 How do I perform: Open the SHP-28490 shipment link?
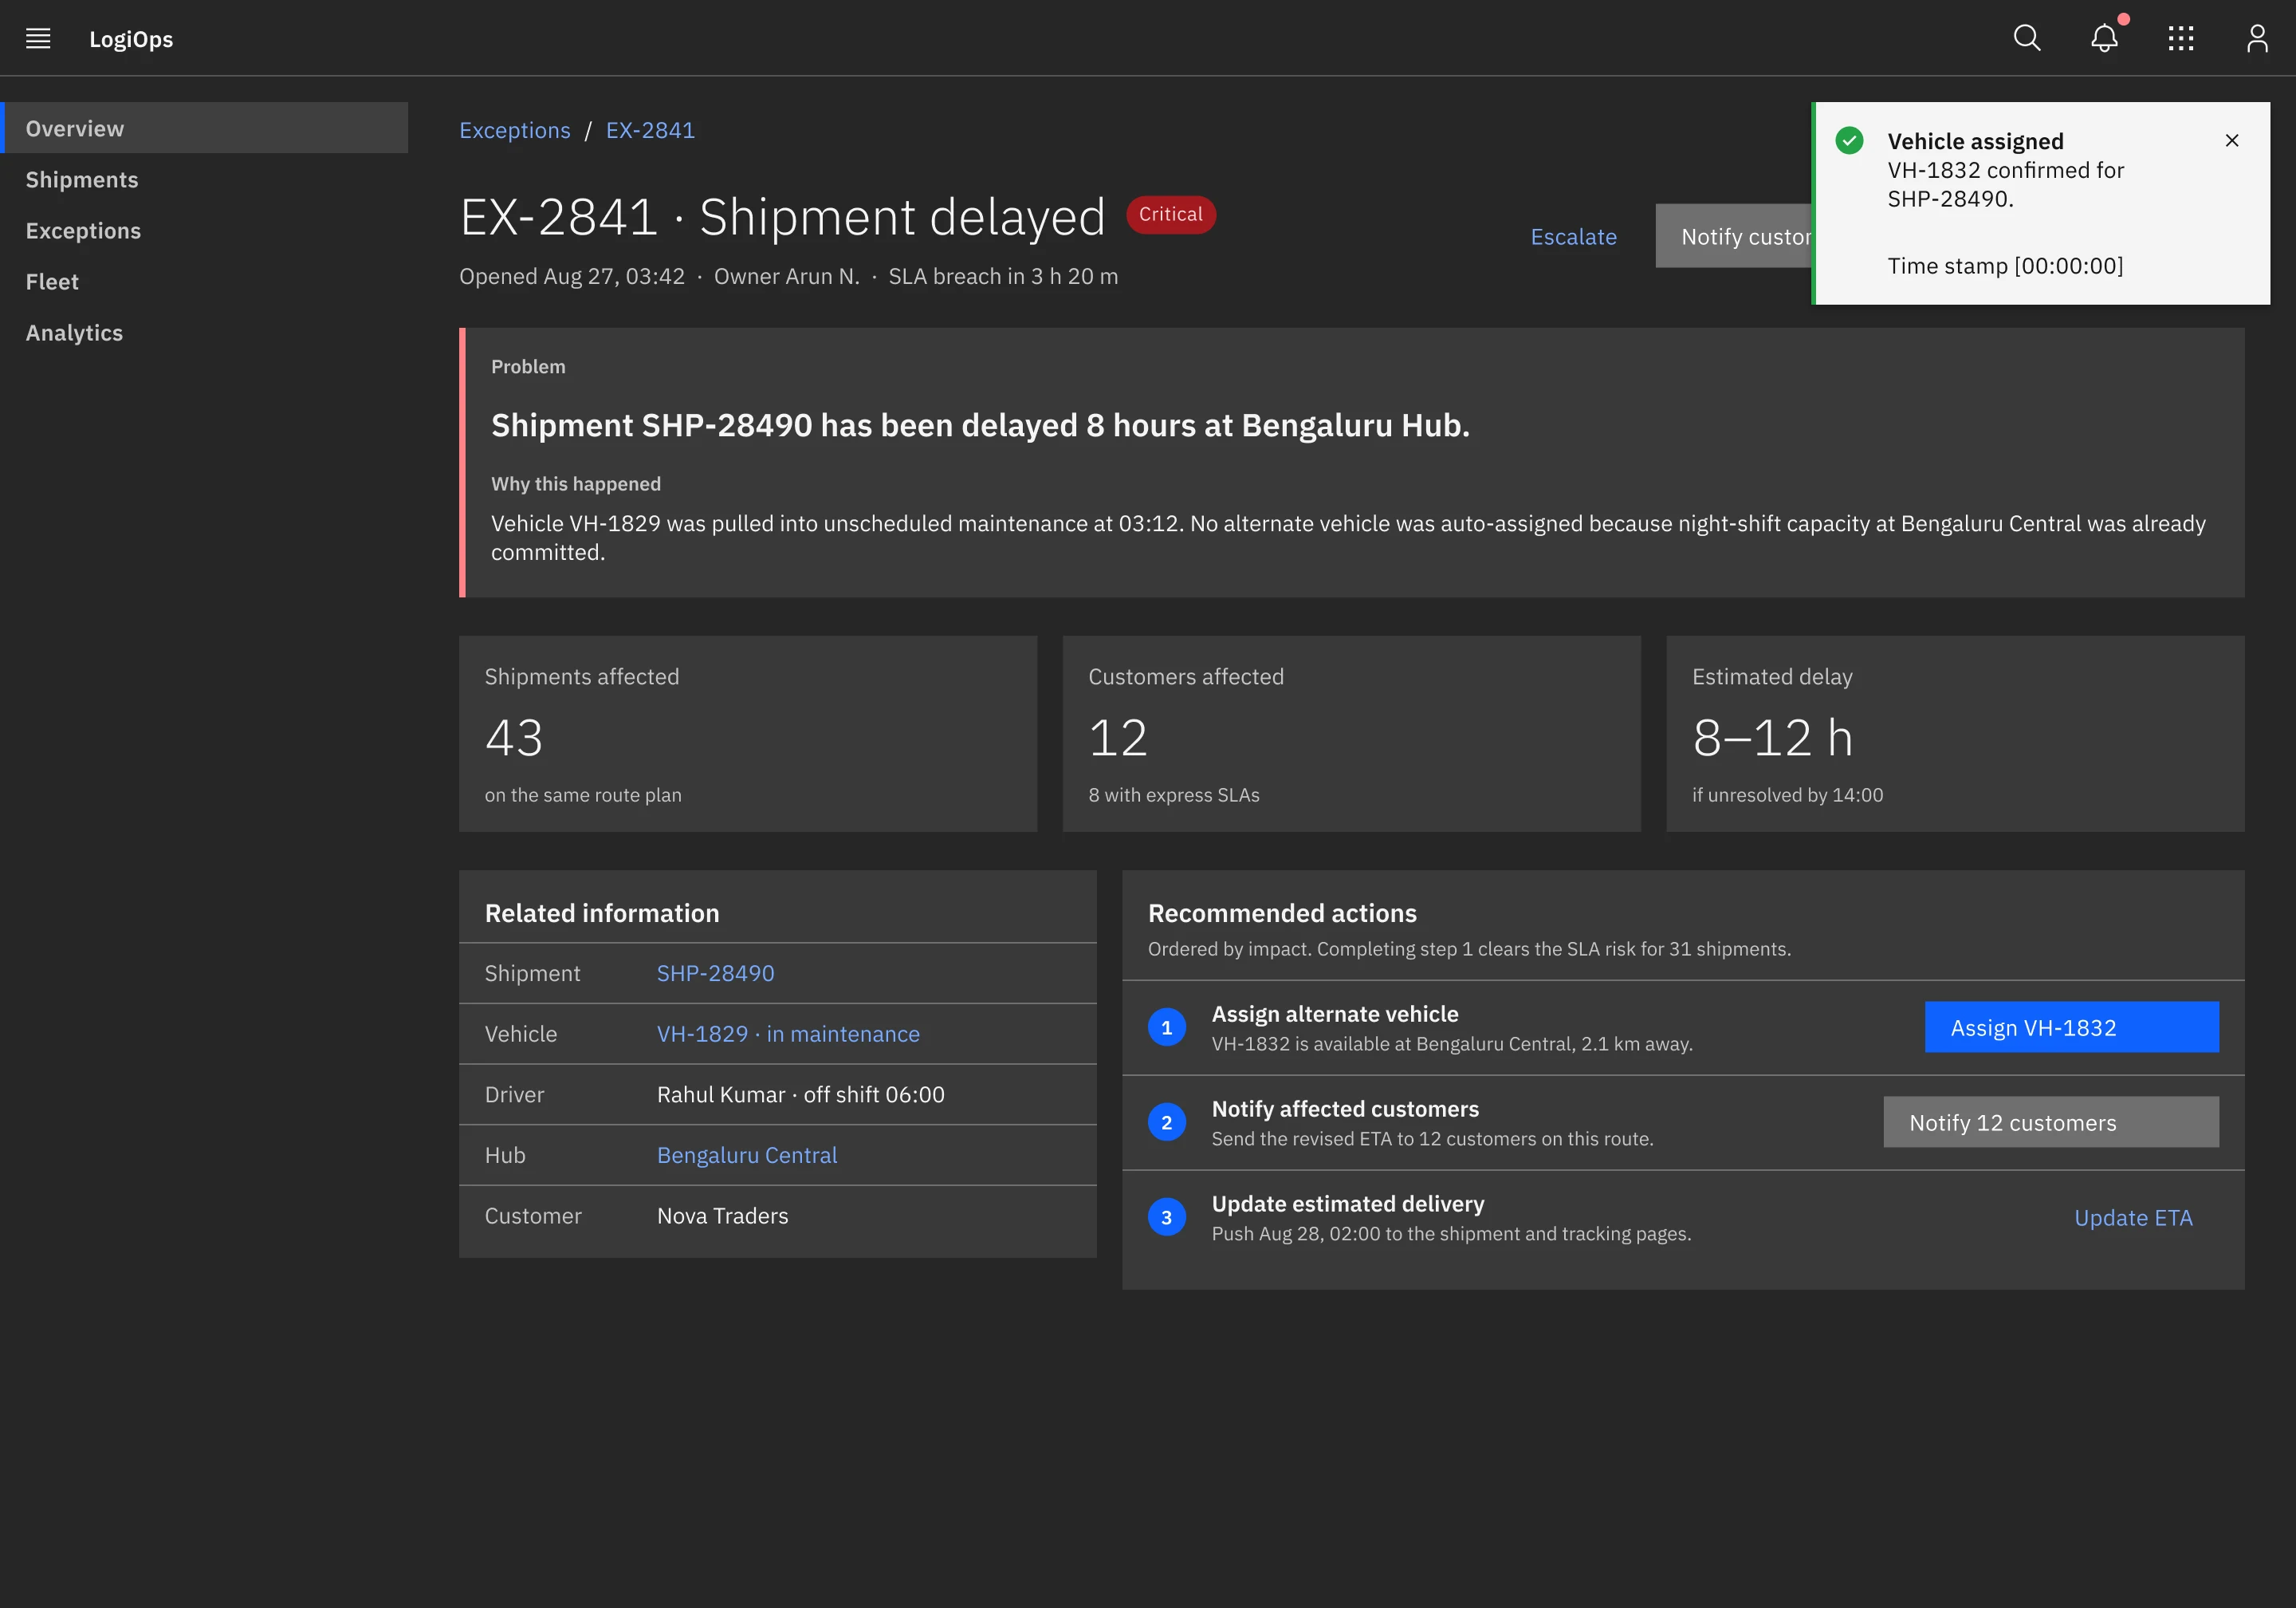click(716, 972)
